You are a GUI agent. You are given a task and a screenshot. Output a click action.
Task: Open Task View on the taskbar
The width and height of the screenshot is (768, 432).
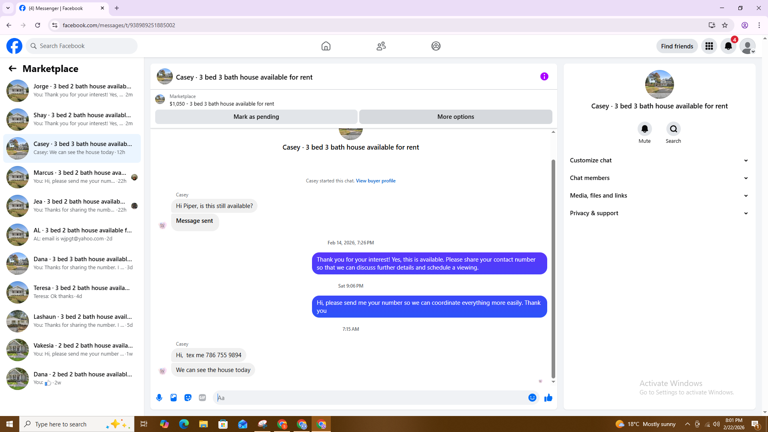(144, 424)
